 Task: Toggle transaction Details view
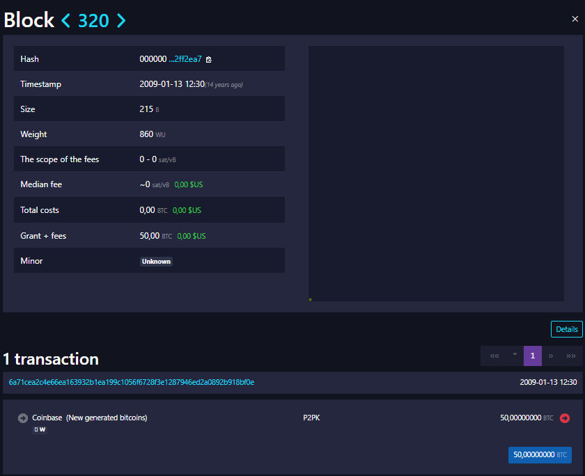click(566, 329)
